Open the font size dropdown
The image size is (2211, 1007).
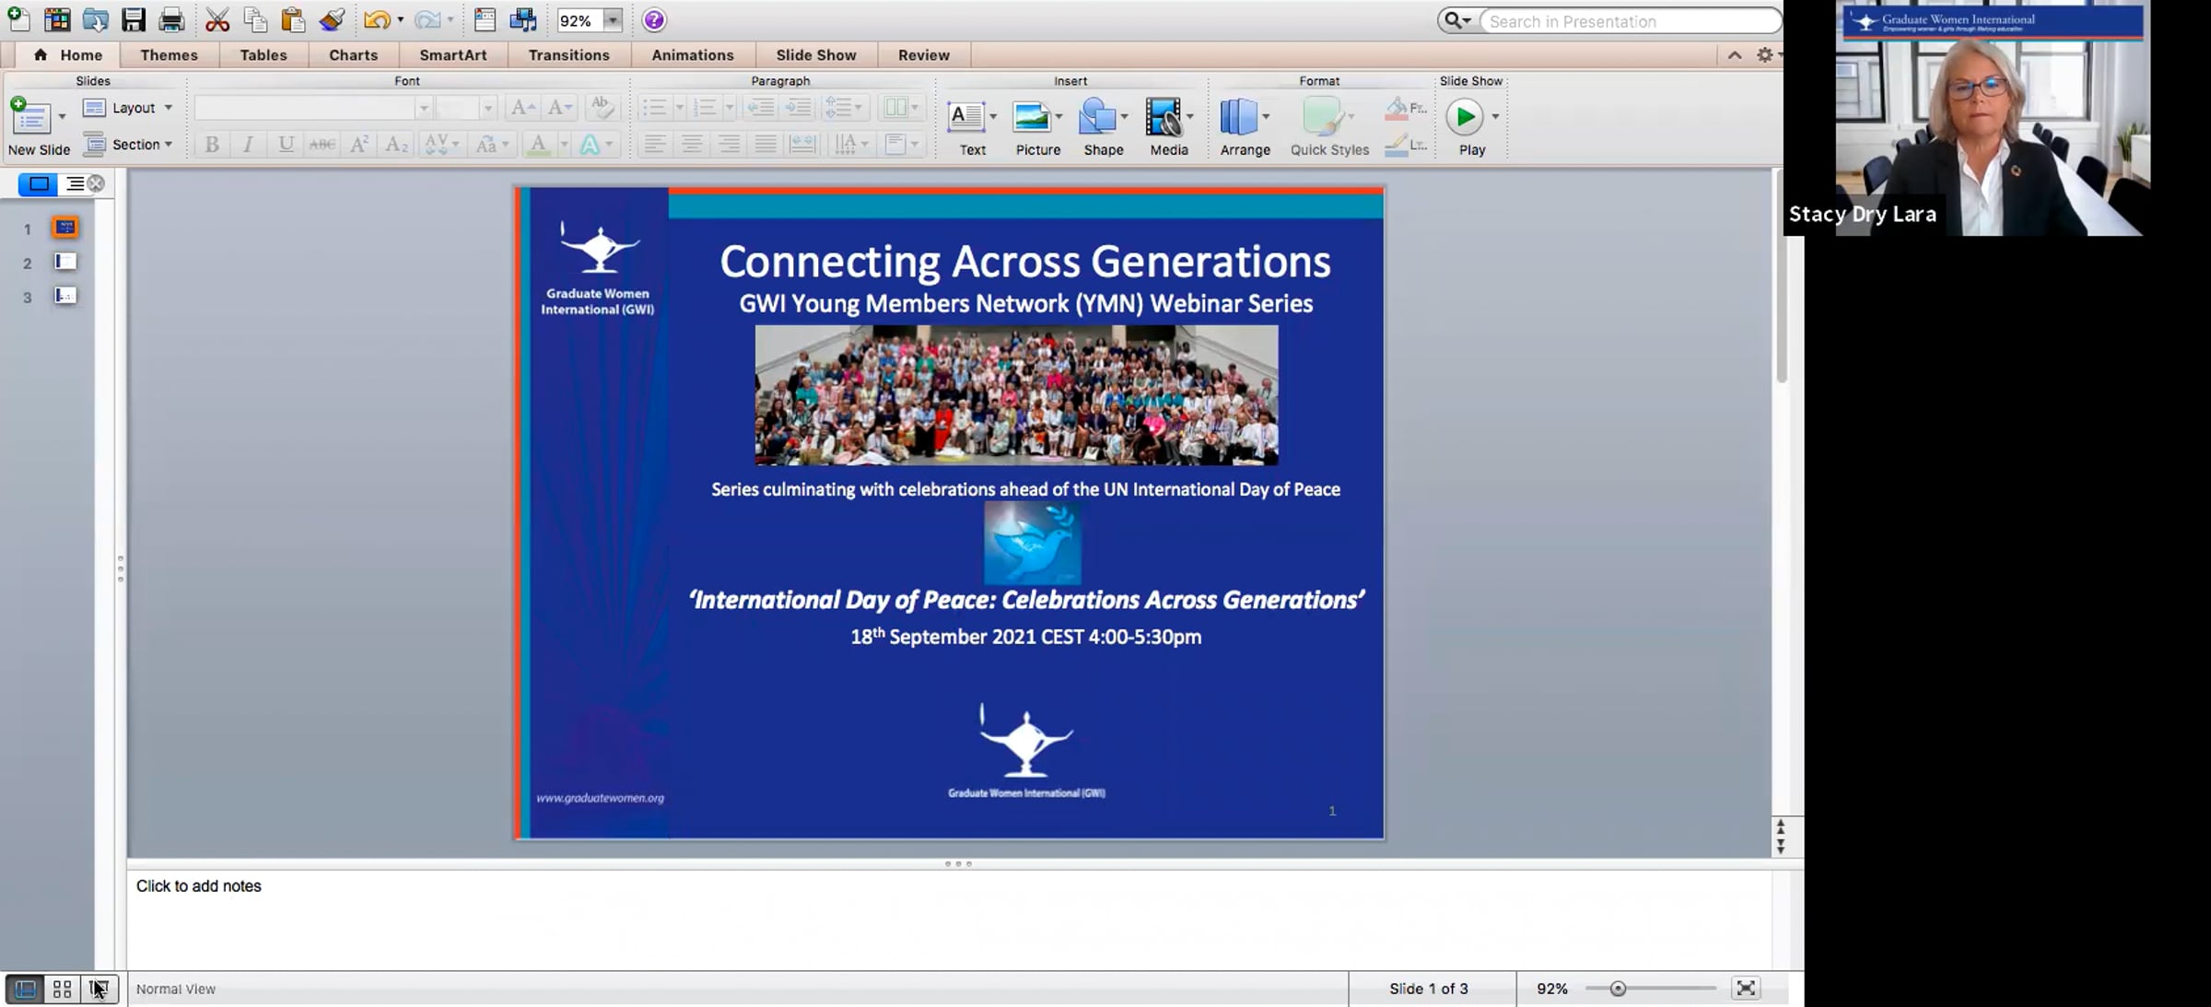click(x=488, y=109)
